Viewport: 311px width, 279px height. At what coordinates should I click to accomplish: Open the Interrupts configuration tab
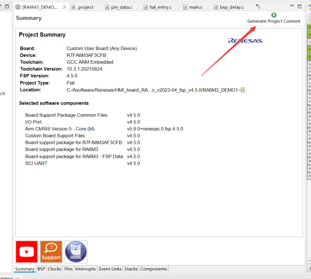click(x=85, y=269)
